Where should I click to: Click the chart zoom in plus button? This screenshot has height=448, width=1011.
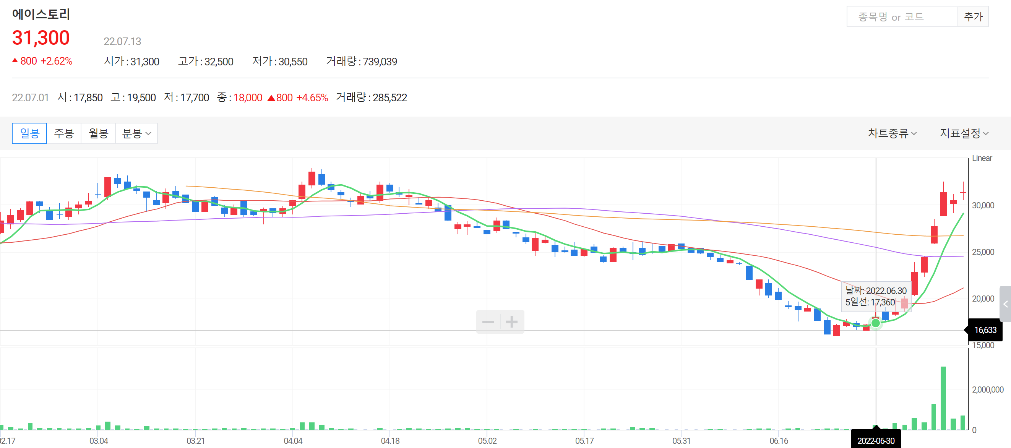click(512, 322)
